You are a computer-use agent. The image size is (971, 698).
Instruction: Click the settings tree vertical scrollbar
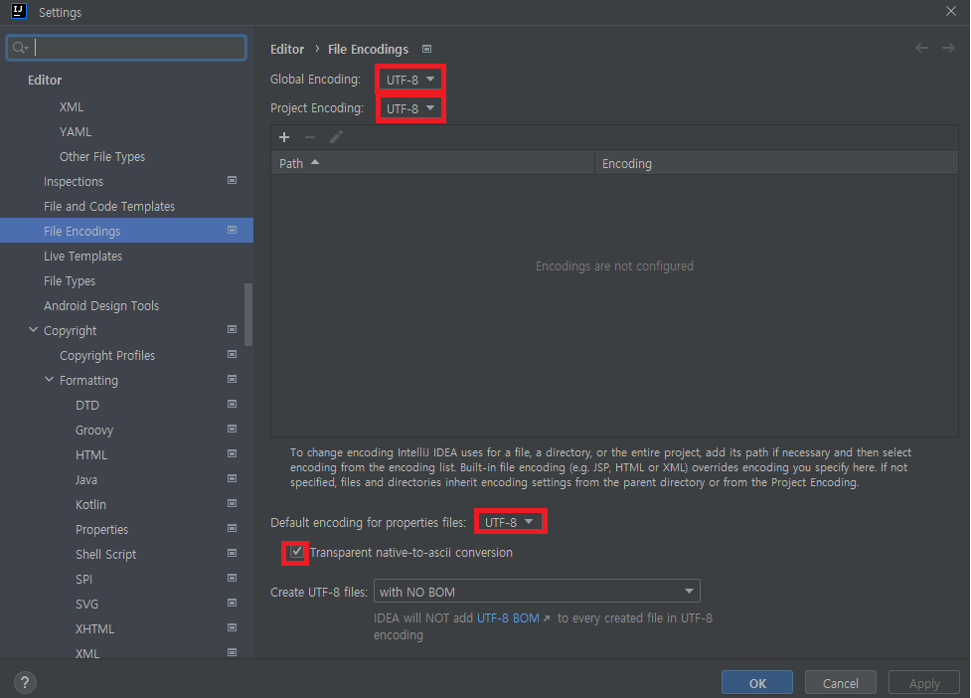[x=248, y=314]
